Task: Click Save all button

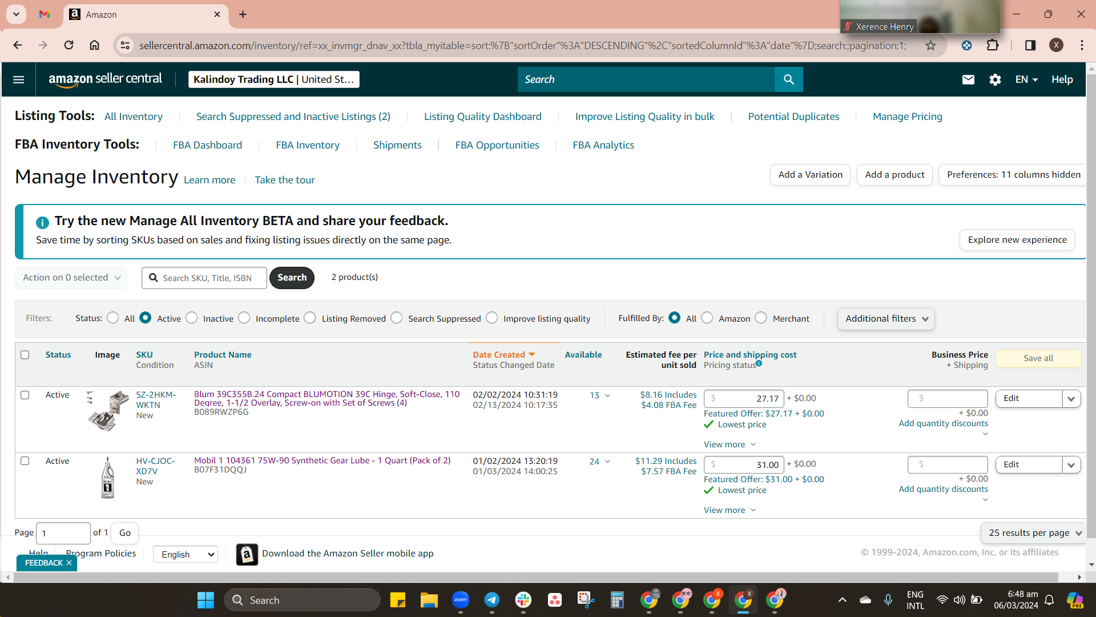Action: click(x=1038, y=358)
